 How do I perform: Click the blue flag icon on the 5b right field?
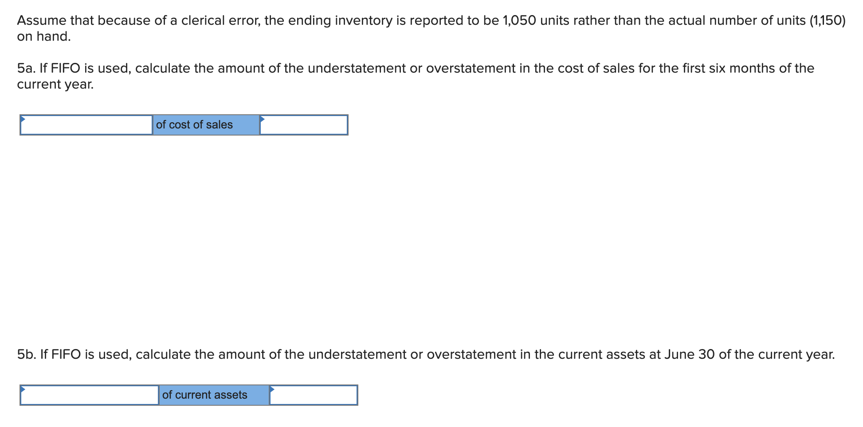coord(273,389)
